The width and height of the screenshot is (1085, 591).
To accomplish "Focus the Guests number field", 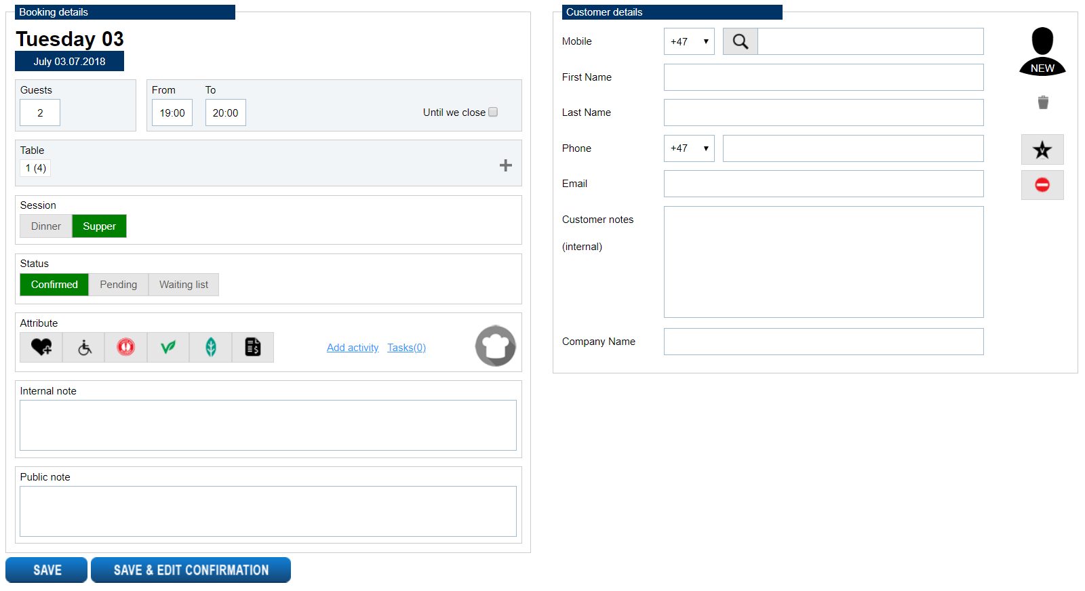I will click(40, 113).
